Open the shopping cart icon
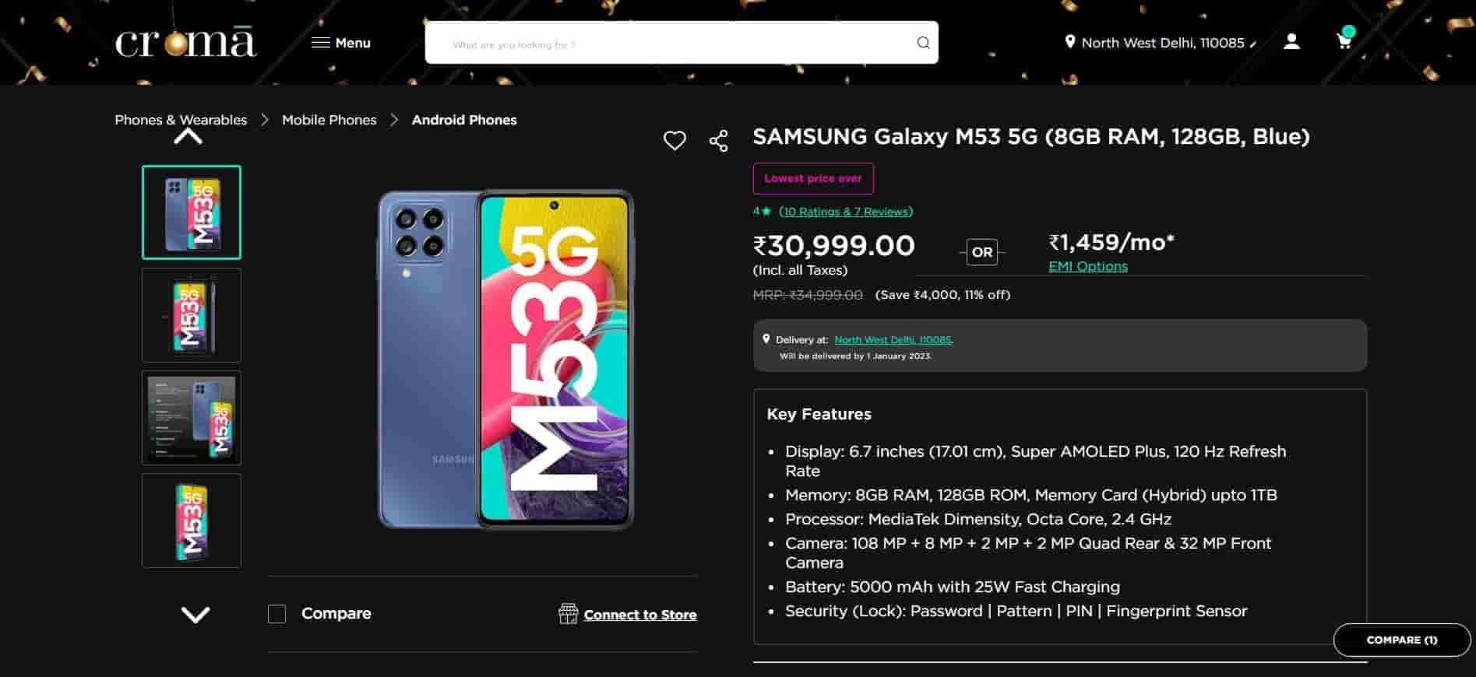The image size is (1476, 677). [x=1344, y=41]
